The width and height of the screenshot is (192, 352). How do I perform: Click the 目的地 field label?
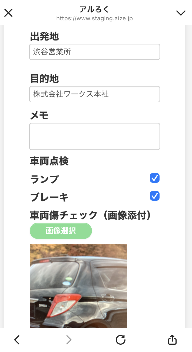[x=44, y=79]
